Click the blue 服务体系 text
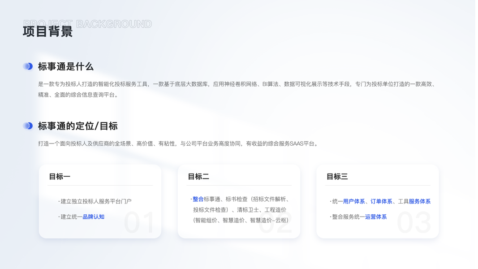Screen dimensions: 478x269 point(420,201)
